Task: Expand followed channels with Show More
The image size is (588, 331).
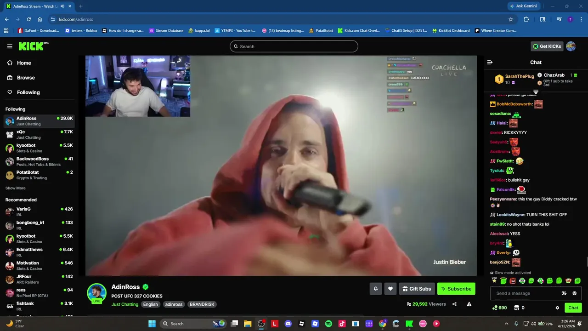Action: [x=16, y=188]
